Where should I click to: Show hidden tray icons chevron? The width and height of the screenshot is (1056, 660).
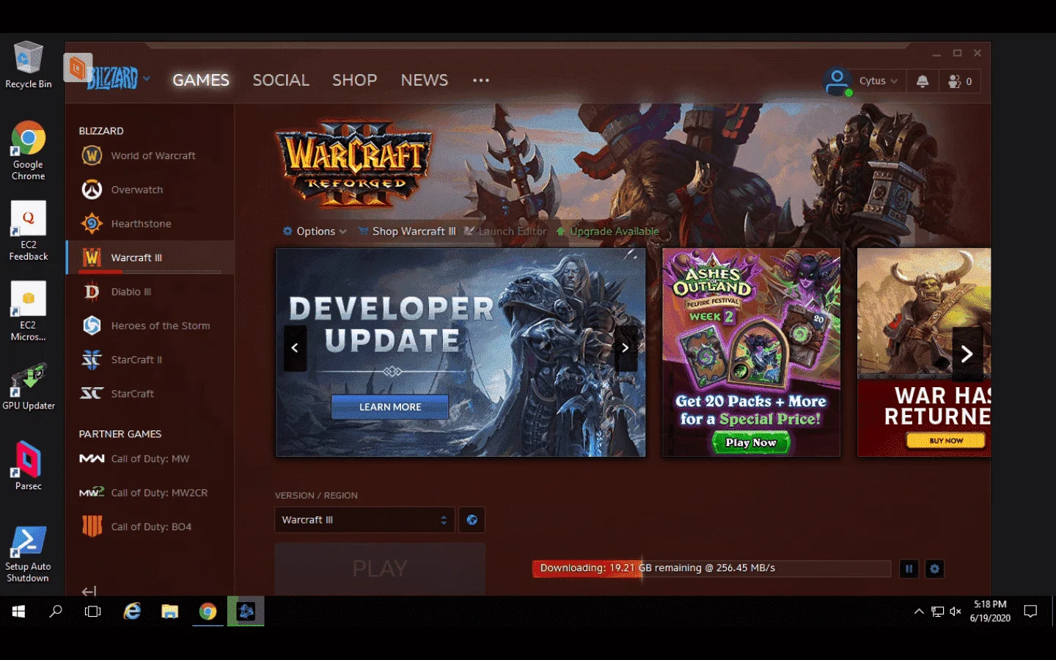919,611
